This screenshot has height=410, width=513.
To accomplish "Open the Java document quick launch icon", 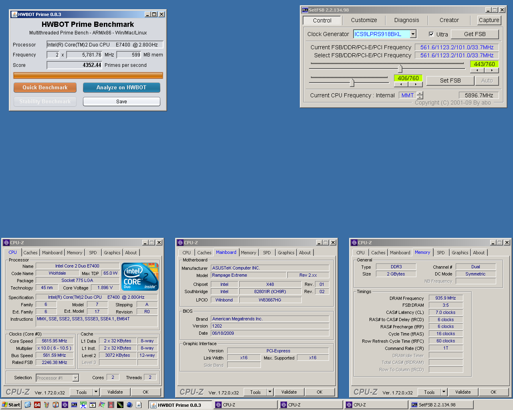I will [139, 405].
